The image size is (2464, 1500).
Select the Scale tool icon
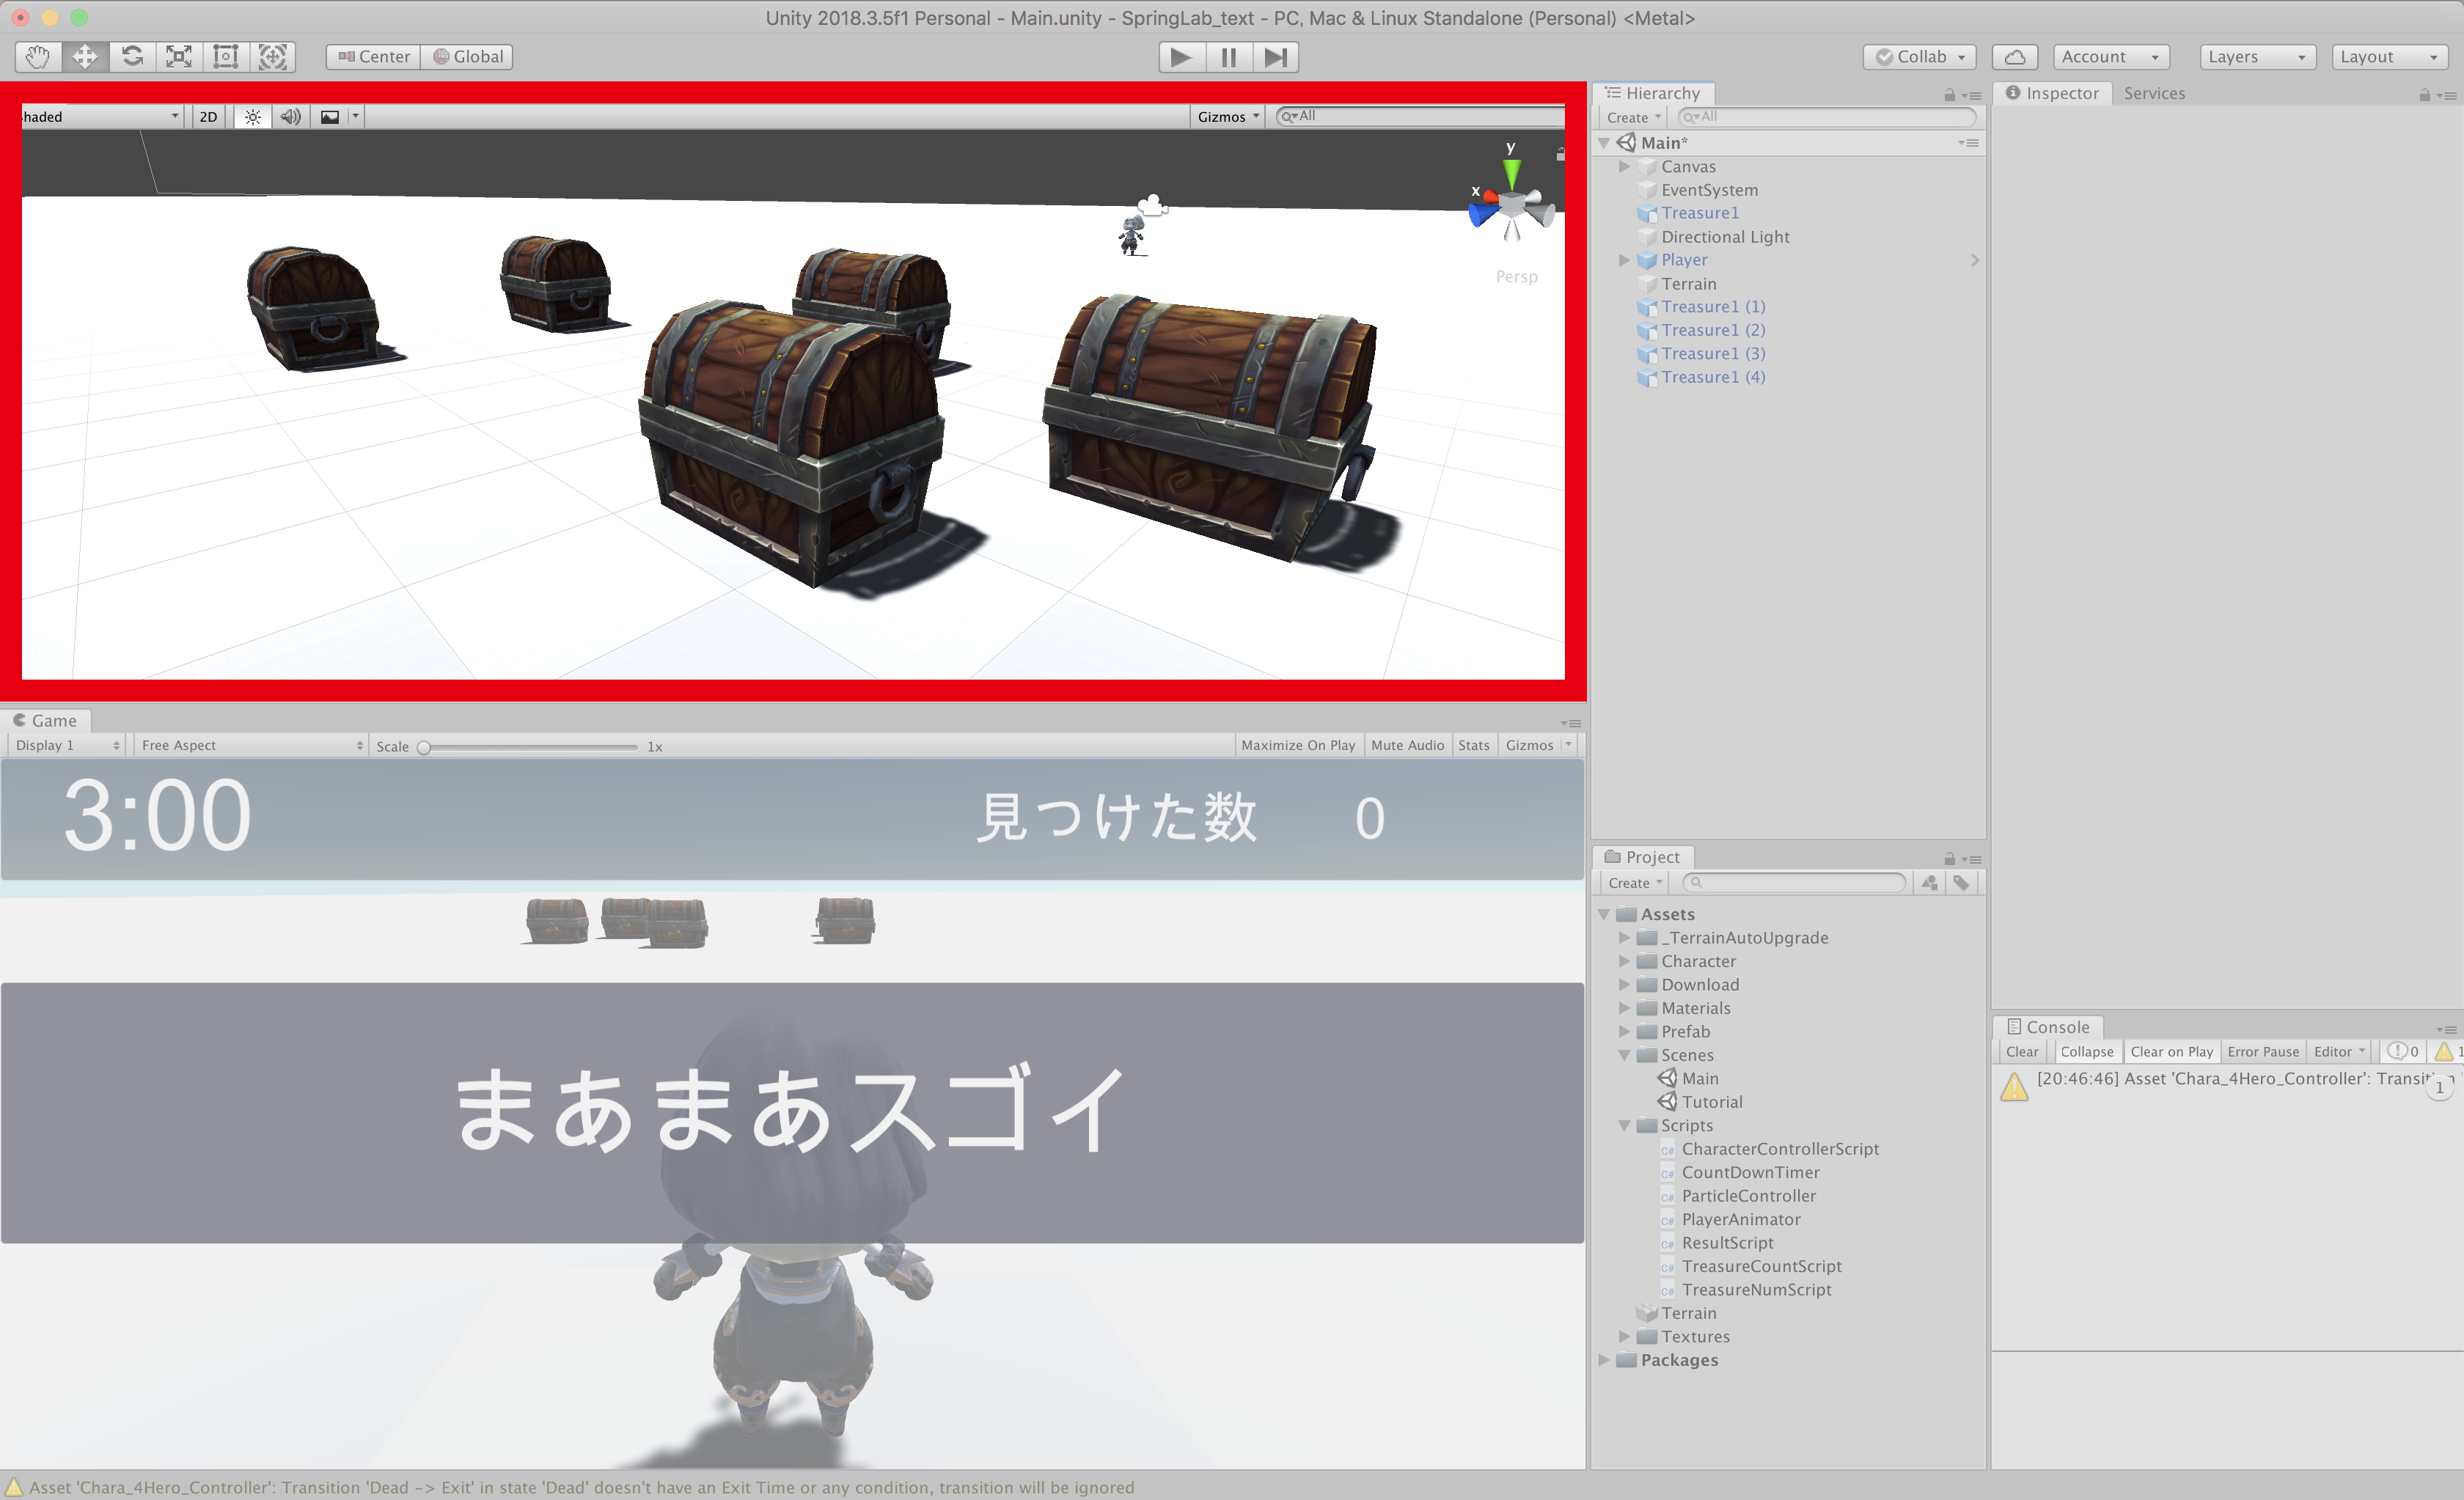(179, 57)
